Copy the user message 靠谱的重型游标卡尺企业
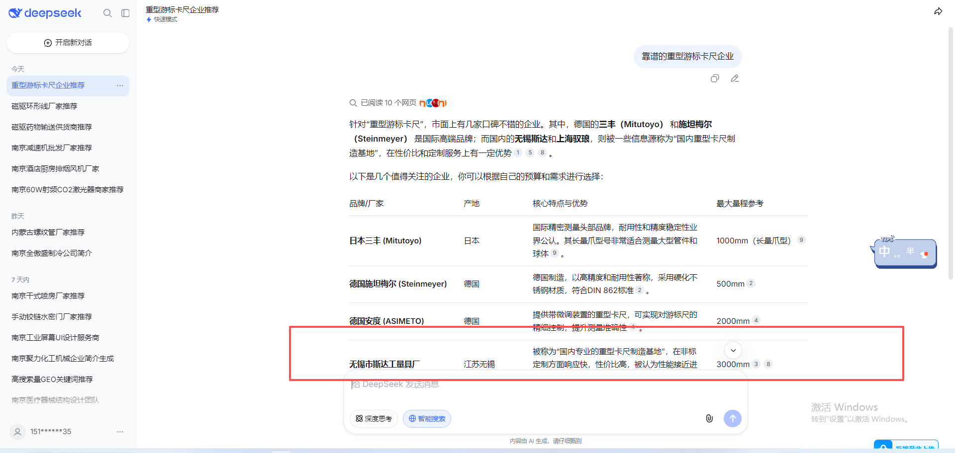 [715, 78]
